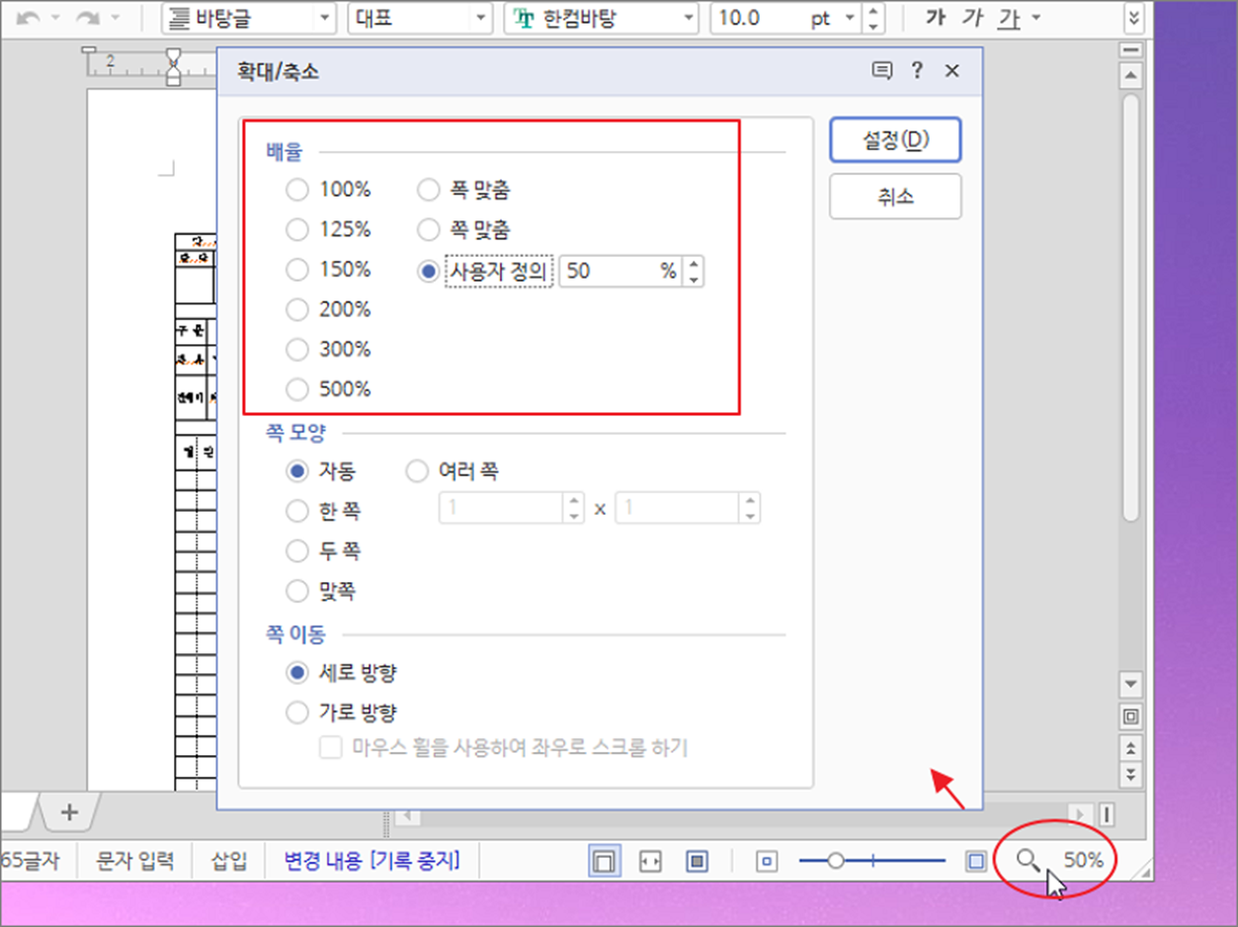The height and width of the screenshot is (927, 1238).
Task: Click the vertical scrollbar up arrow
Action: pyautogui.click(x=1131, y=75)
